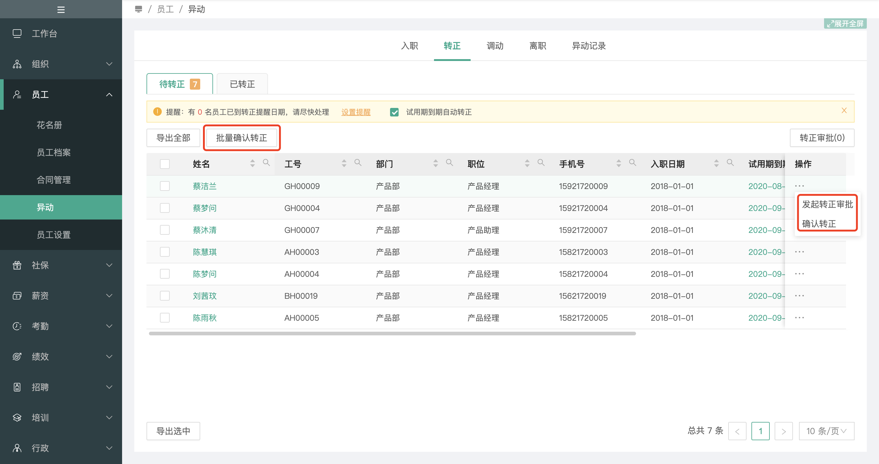
Task: Expand the 组织 sidebar section
Action: point(109,64)
